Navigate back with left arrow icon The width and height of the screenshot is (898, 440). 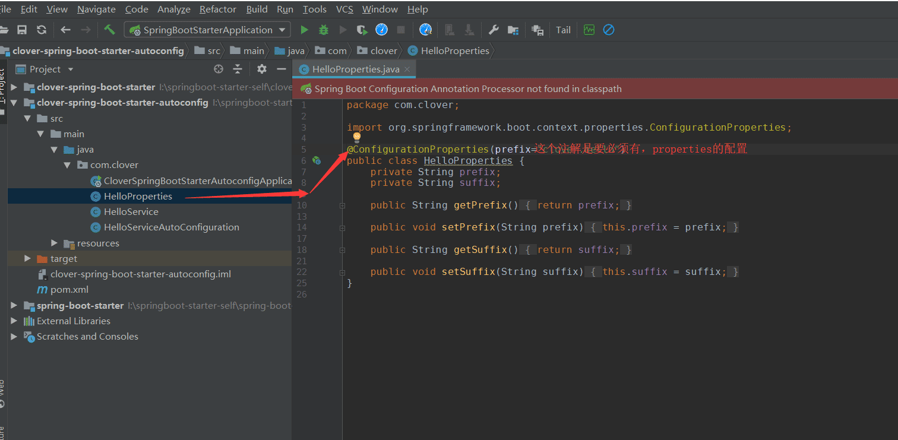[65, 30]
